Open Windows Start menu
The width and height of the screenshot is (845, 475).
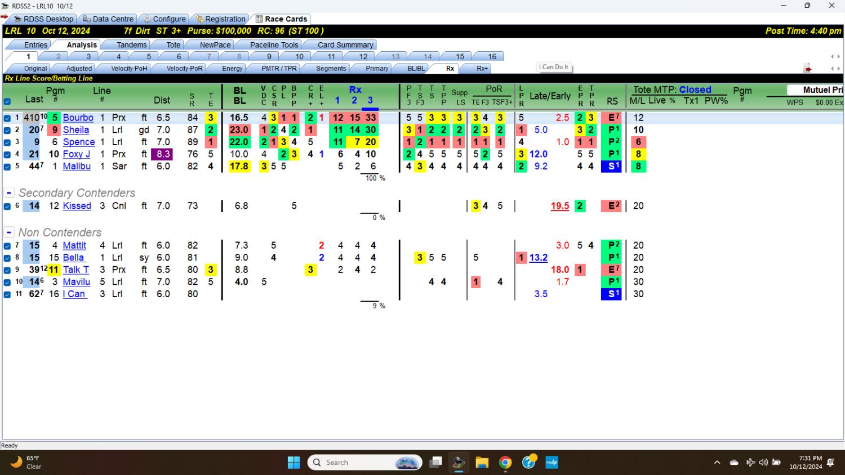[293, 463]
